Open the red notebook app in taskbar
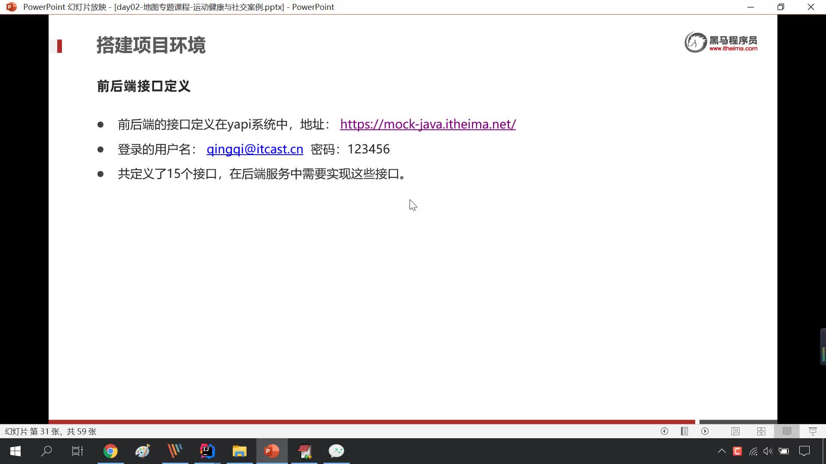Screen dimensions: 826x464 (304, 451)
